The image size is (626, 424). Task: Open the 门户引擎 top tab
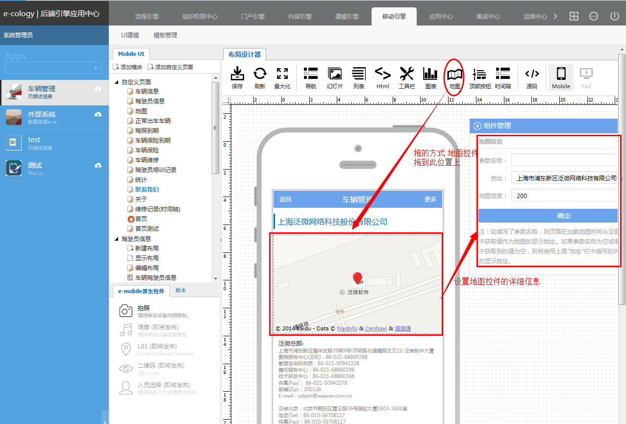(x=253, y=16)
